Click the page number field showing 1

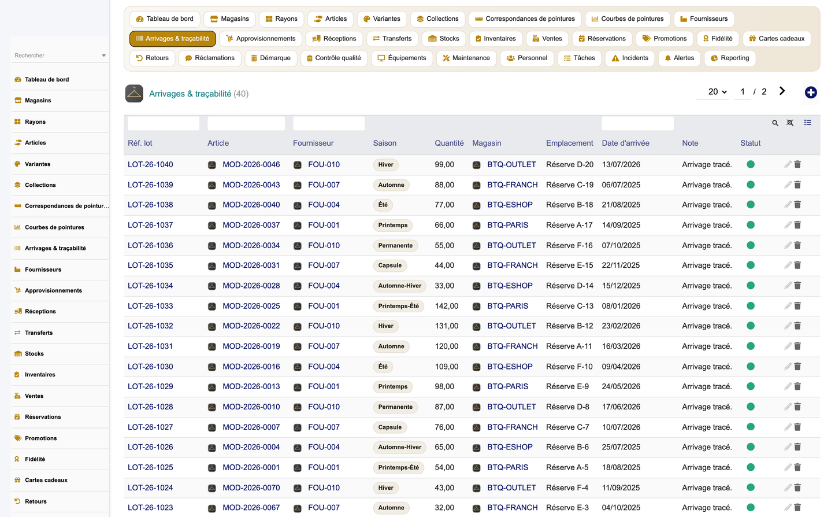click(743, 92)
